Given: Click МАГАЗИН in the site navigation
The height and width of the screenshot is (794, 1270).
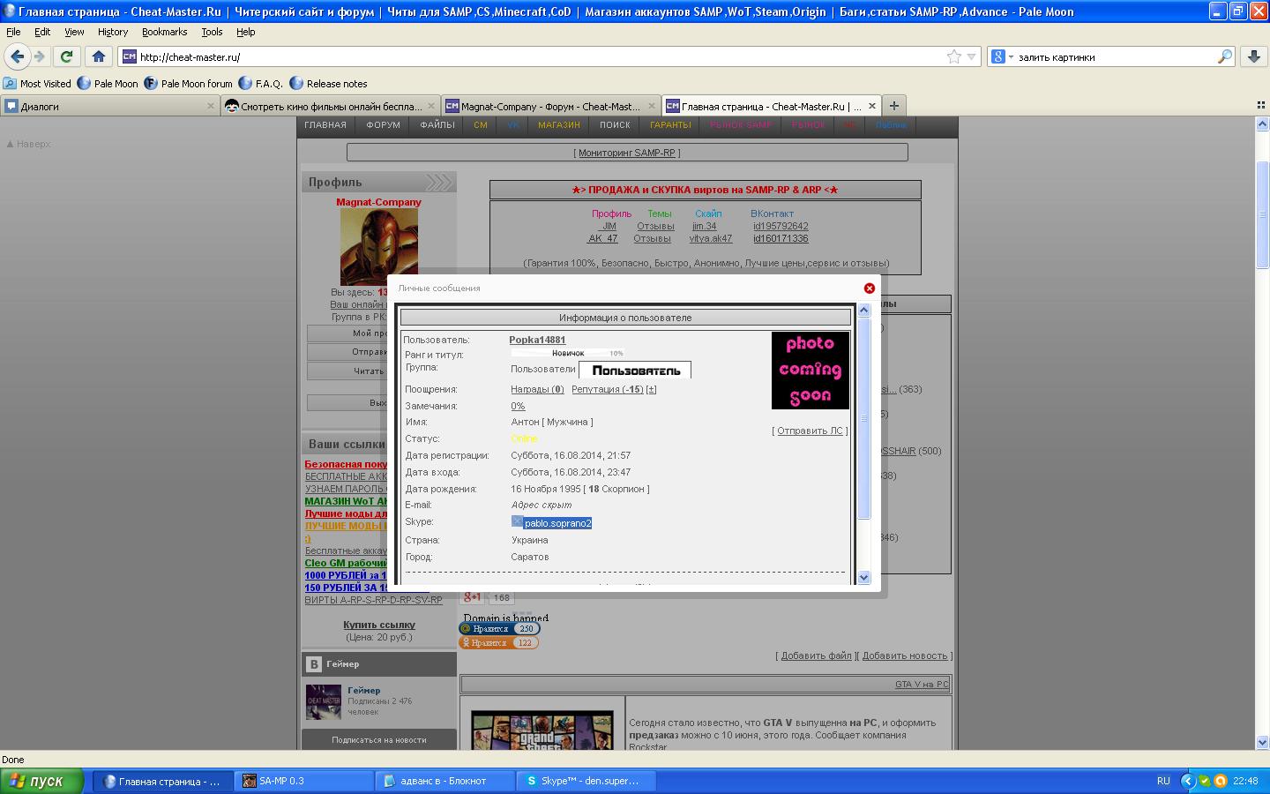Looking at the screenshot, I should pyautogui.click(x=559, y=125).
